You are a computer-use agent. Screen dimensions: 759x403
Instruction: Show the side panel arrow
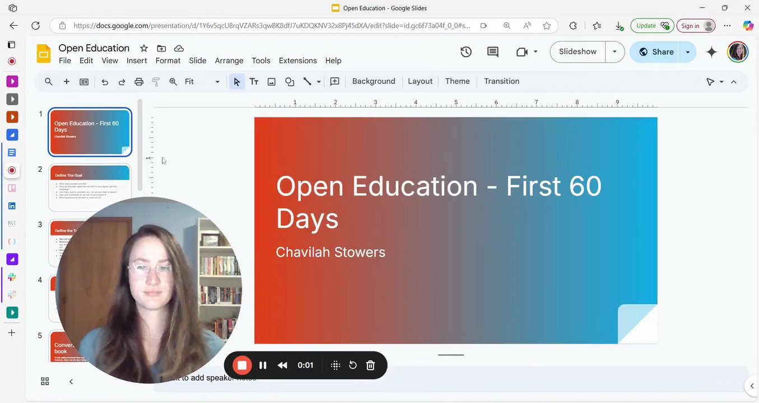(752, 386)
